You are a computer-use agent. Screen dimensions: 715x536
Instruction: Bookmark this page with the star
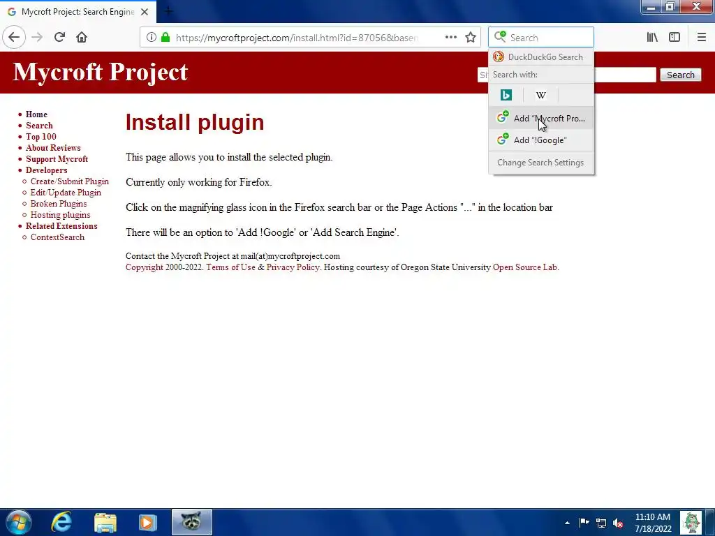471,38
